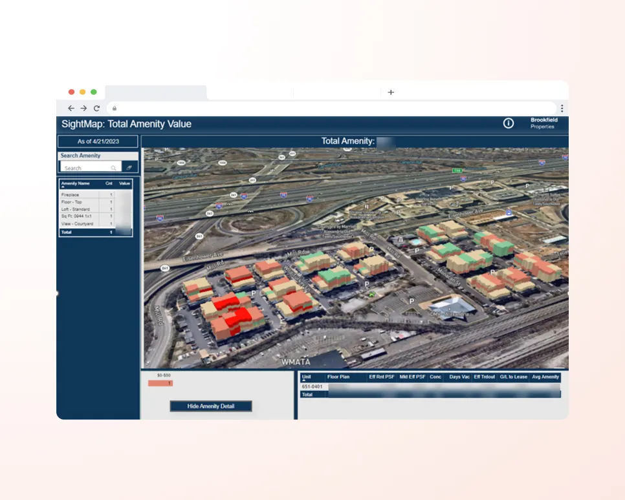Open the info circle icon in header
The image size is (625, 500).
coord(508,123)
